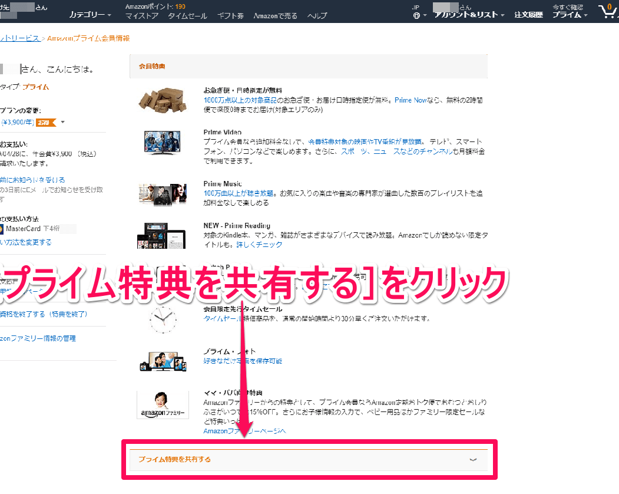Click the NEW - Prime Reading heading
The height and width of the screenshot is (494, 619).
pyautogui.click(x=237, y=226)
